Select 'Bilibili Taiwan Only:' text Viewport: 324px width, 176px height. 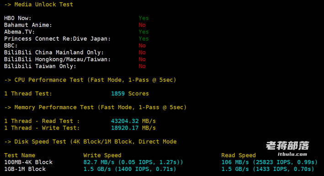(x=40, y=66)
